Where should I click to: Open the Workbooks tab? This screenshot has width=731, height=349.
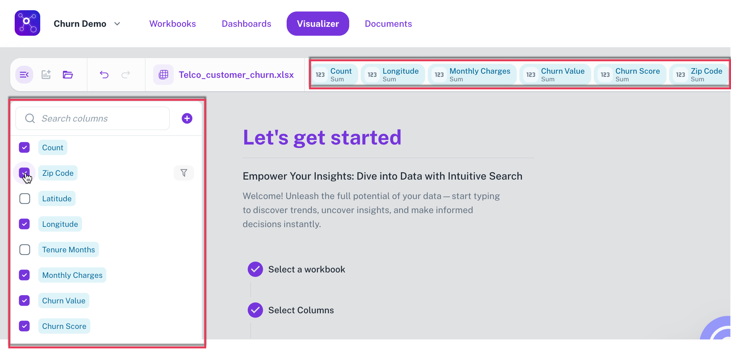click(172, 24)
